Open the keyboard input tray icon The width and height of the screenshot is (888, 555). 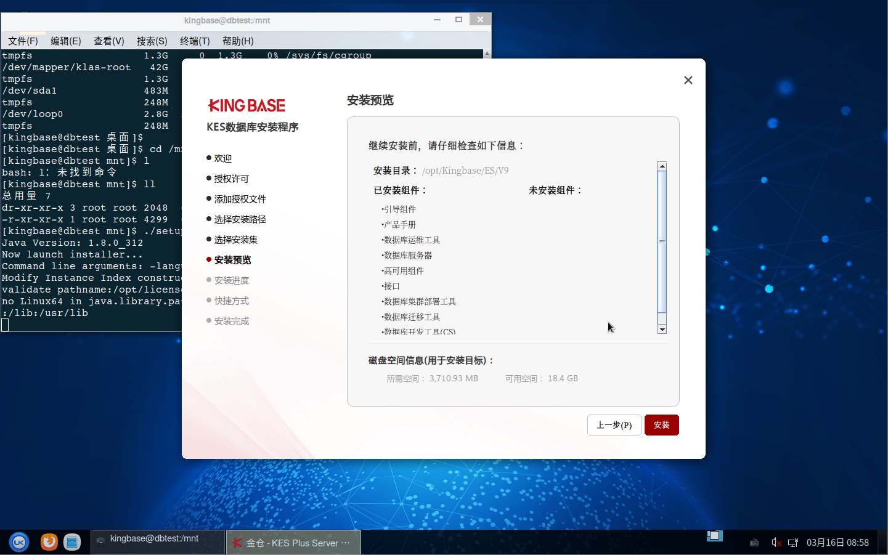click(x=754, y=543)
